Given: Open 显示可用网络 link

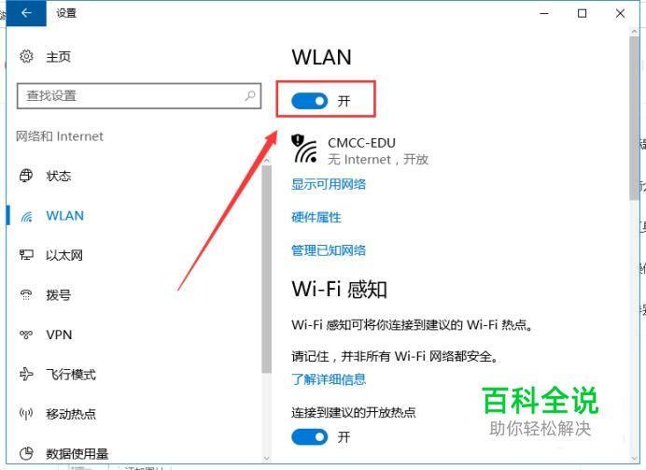Looking at the screenshot, I should pos(329,184).
